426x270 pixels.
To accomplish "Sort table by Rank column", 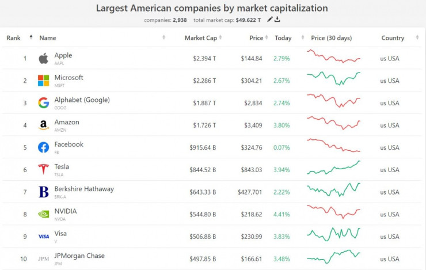I will [x=14, y=38].
